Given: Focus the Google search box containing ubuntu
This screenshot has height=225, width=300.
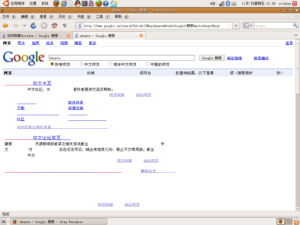Looking at the screenshot, I should [122, 58].
